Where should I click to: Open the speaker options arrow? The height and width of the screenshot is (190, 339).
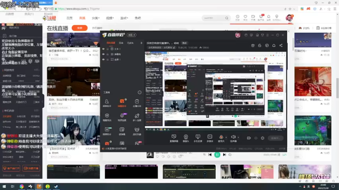click(238, 137)
